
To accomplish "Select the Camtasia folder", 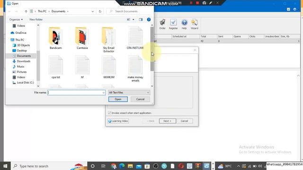I will click(82, 38).
